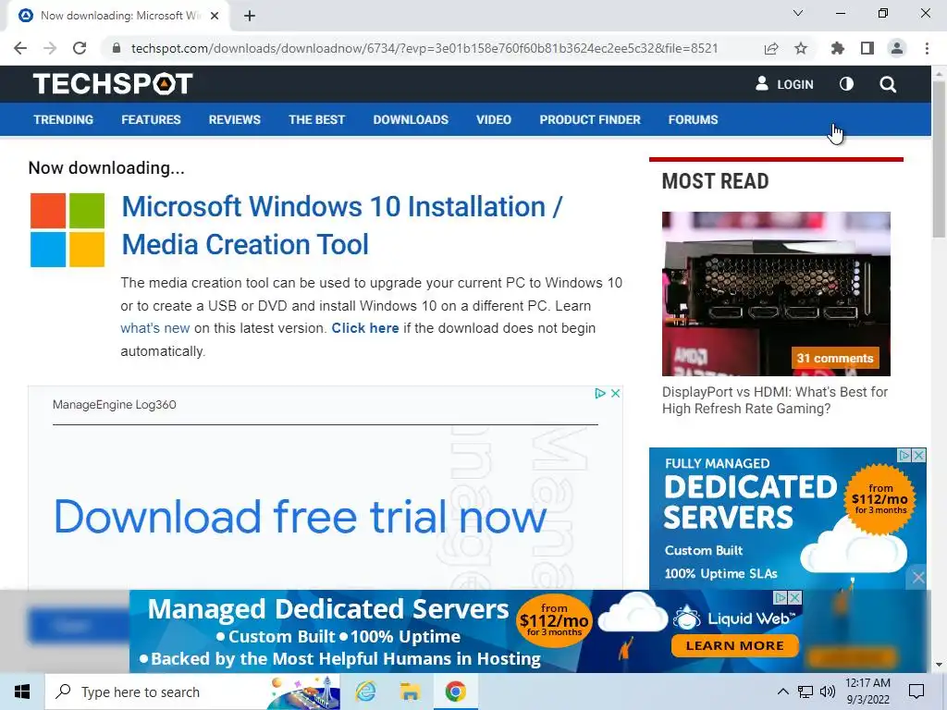Toggle dark mode contrast icon

click(847, 84)
